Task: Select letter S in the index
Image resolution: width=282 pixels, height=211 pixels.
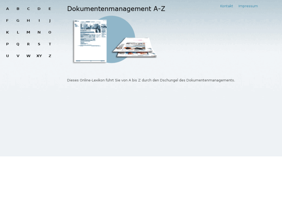Action: tap(39, 44)
